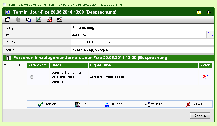Click the yellow folder-up icon in header

pos(199,12)
